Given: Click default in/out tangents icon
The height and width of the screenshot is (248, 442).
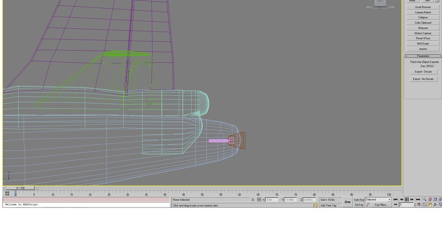Looking at the screenshot, I should coord(368,205).
